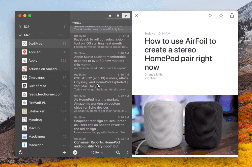Click the Cult of Mac icon

24,86
